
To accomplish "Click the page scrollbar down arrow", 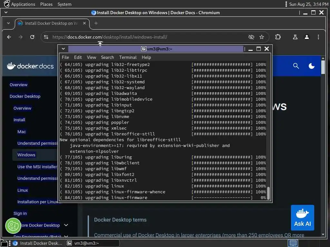I will click(x=323, y=234).
